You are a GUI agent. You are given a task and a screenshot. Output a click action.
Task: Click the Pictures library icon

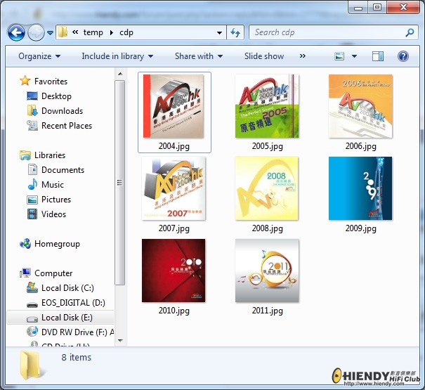pyautogui.click(x=32, y=200)
